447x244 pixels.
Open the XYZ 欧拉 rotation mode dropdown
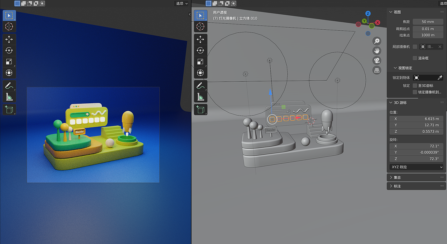point(417,167)
